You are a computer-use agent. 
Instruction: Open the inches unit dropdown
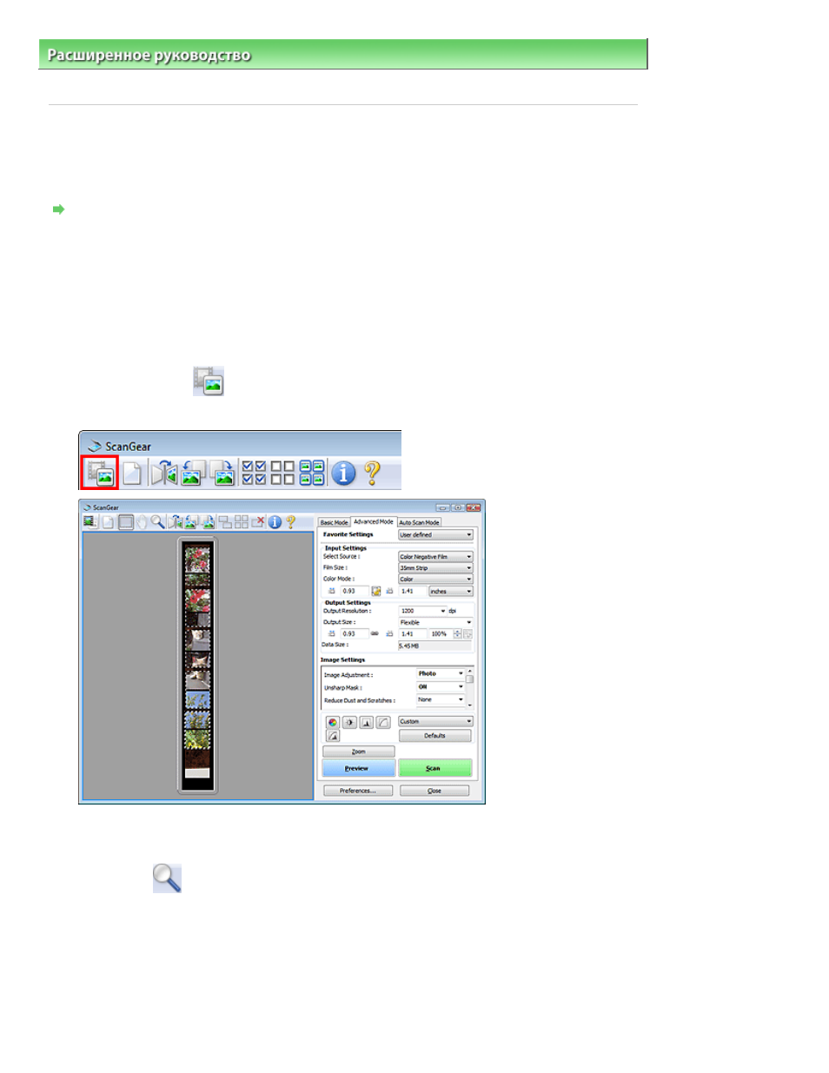click(x=451, y=591)
